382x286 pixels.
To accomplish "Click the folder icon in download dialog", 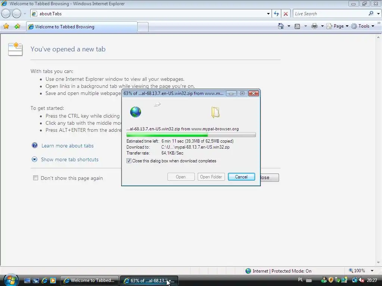I will 215,112.
